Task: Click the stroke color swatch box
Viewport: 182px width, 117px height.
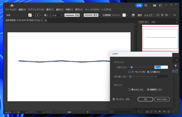Action: pos(37,15)
